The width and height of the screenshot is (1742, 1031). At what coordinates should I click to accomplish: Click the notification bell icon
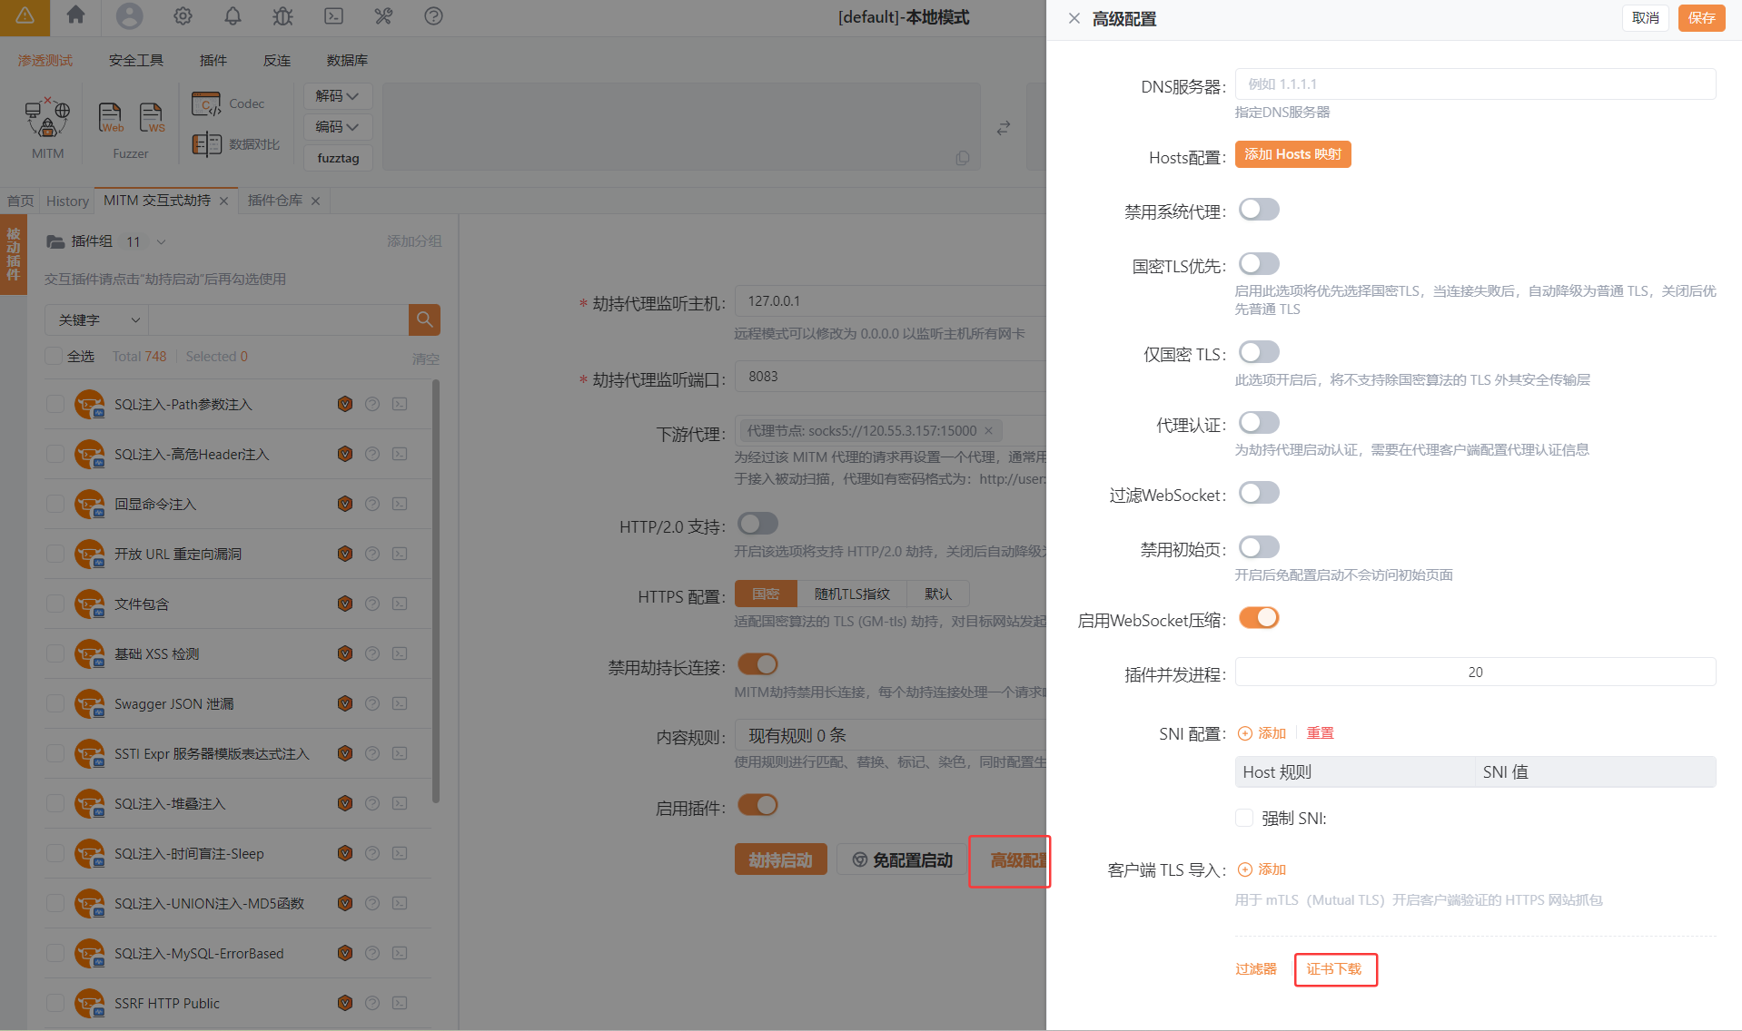coord(233,16)
